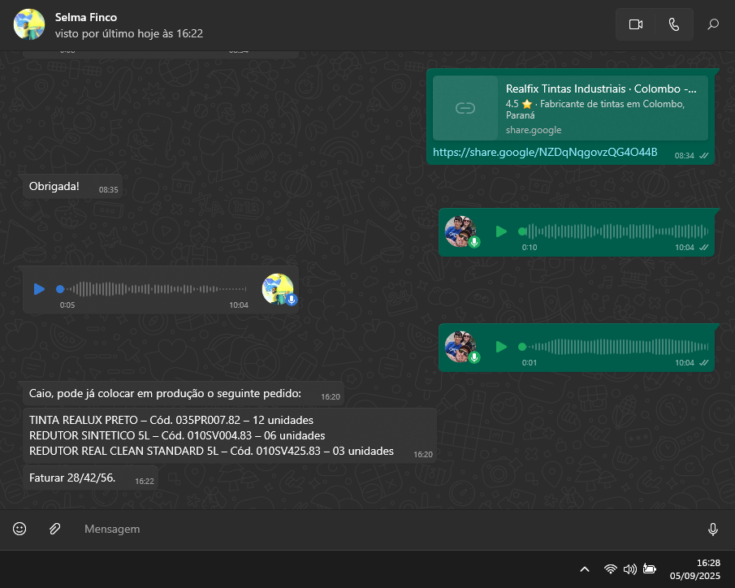Click battery status icon in taskbar
Image resolution: width=735 pixels, height=588 pixels.
click(x=649, y=569)
